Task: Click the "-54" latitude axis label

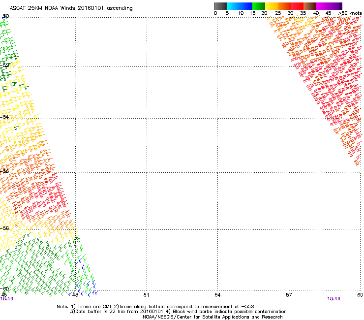Action: (4, 117)
